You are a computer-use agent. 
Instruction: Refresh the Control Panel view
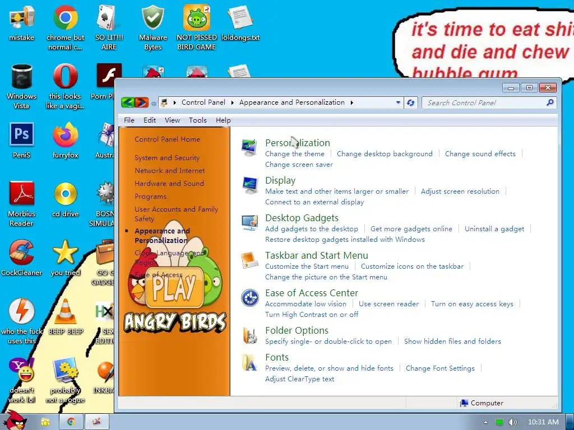(411, 103)
